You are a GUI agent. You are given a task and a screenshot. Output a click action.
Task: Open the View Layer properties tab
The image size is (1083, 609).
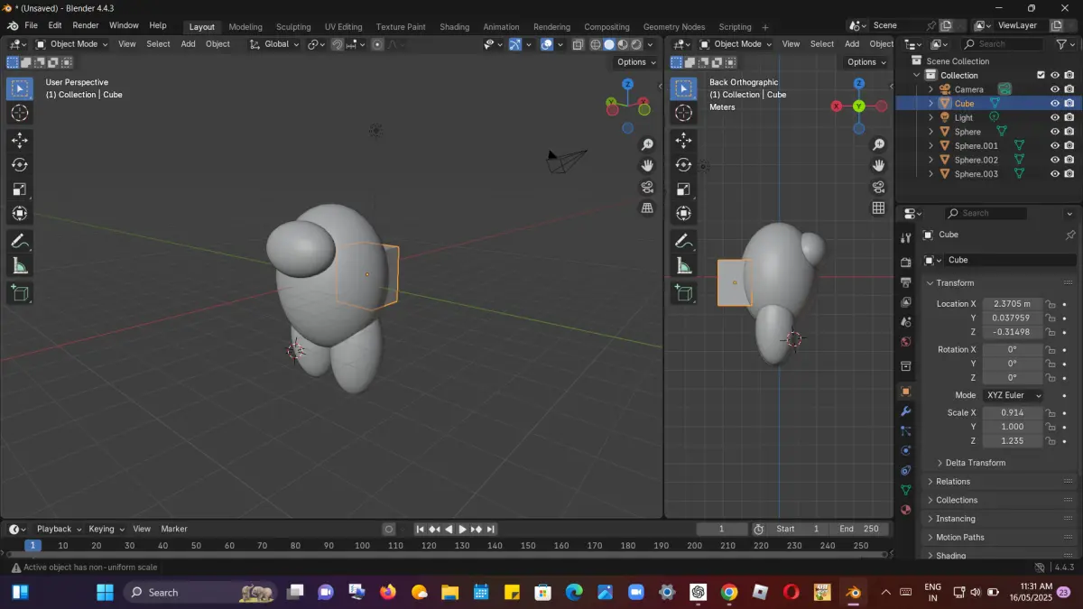[x=906, y=301]
